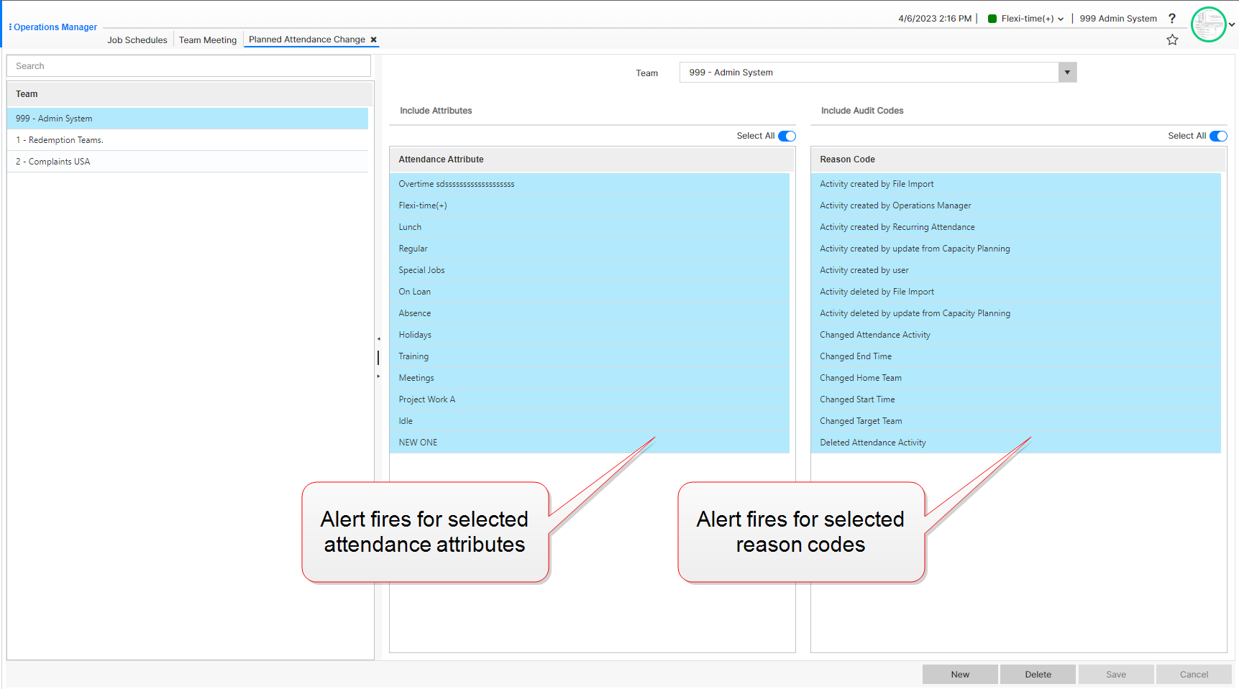Open the help question mark icon
Viewport: 1239px width, 689px height.
coord(1172,19)
